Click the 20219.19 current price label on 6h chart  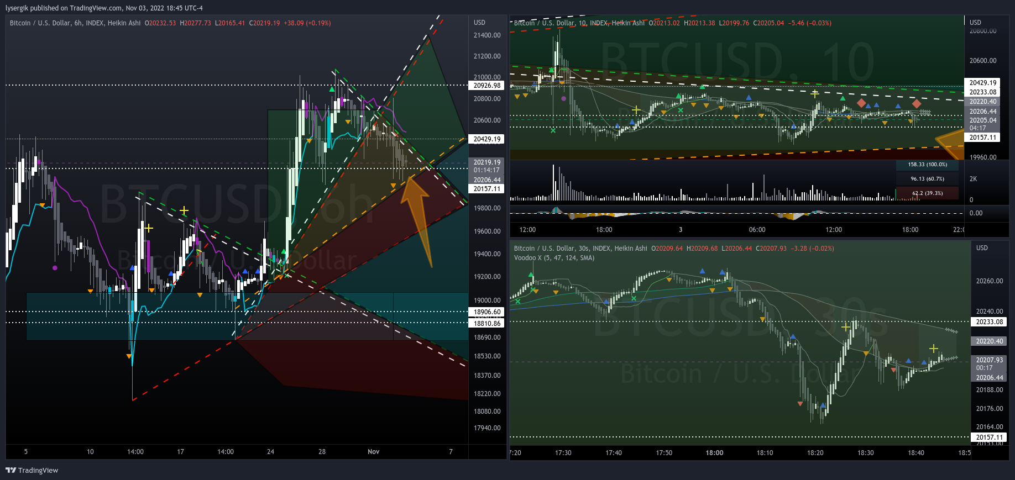tap(486, 162)
